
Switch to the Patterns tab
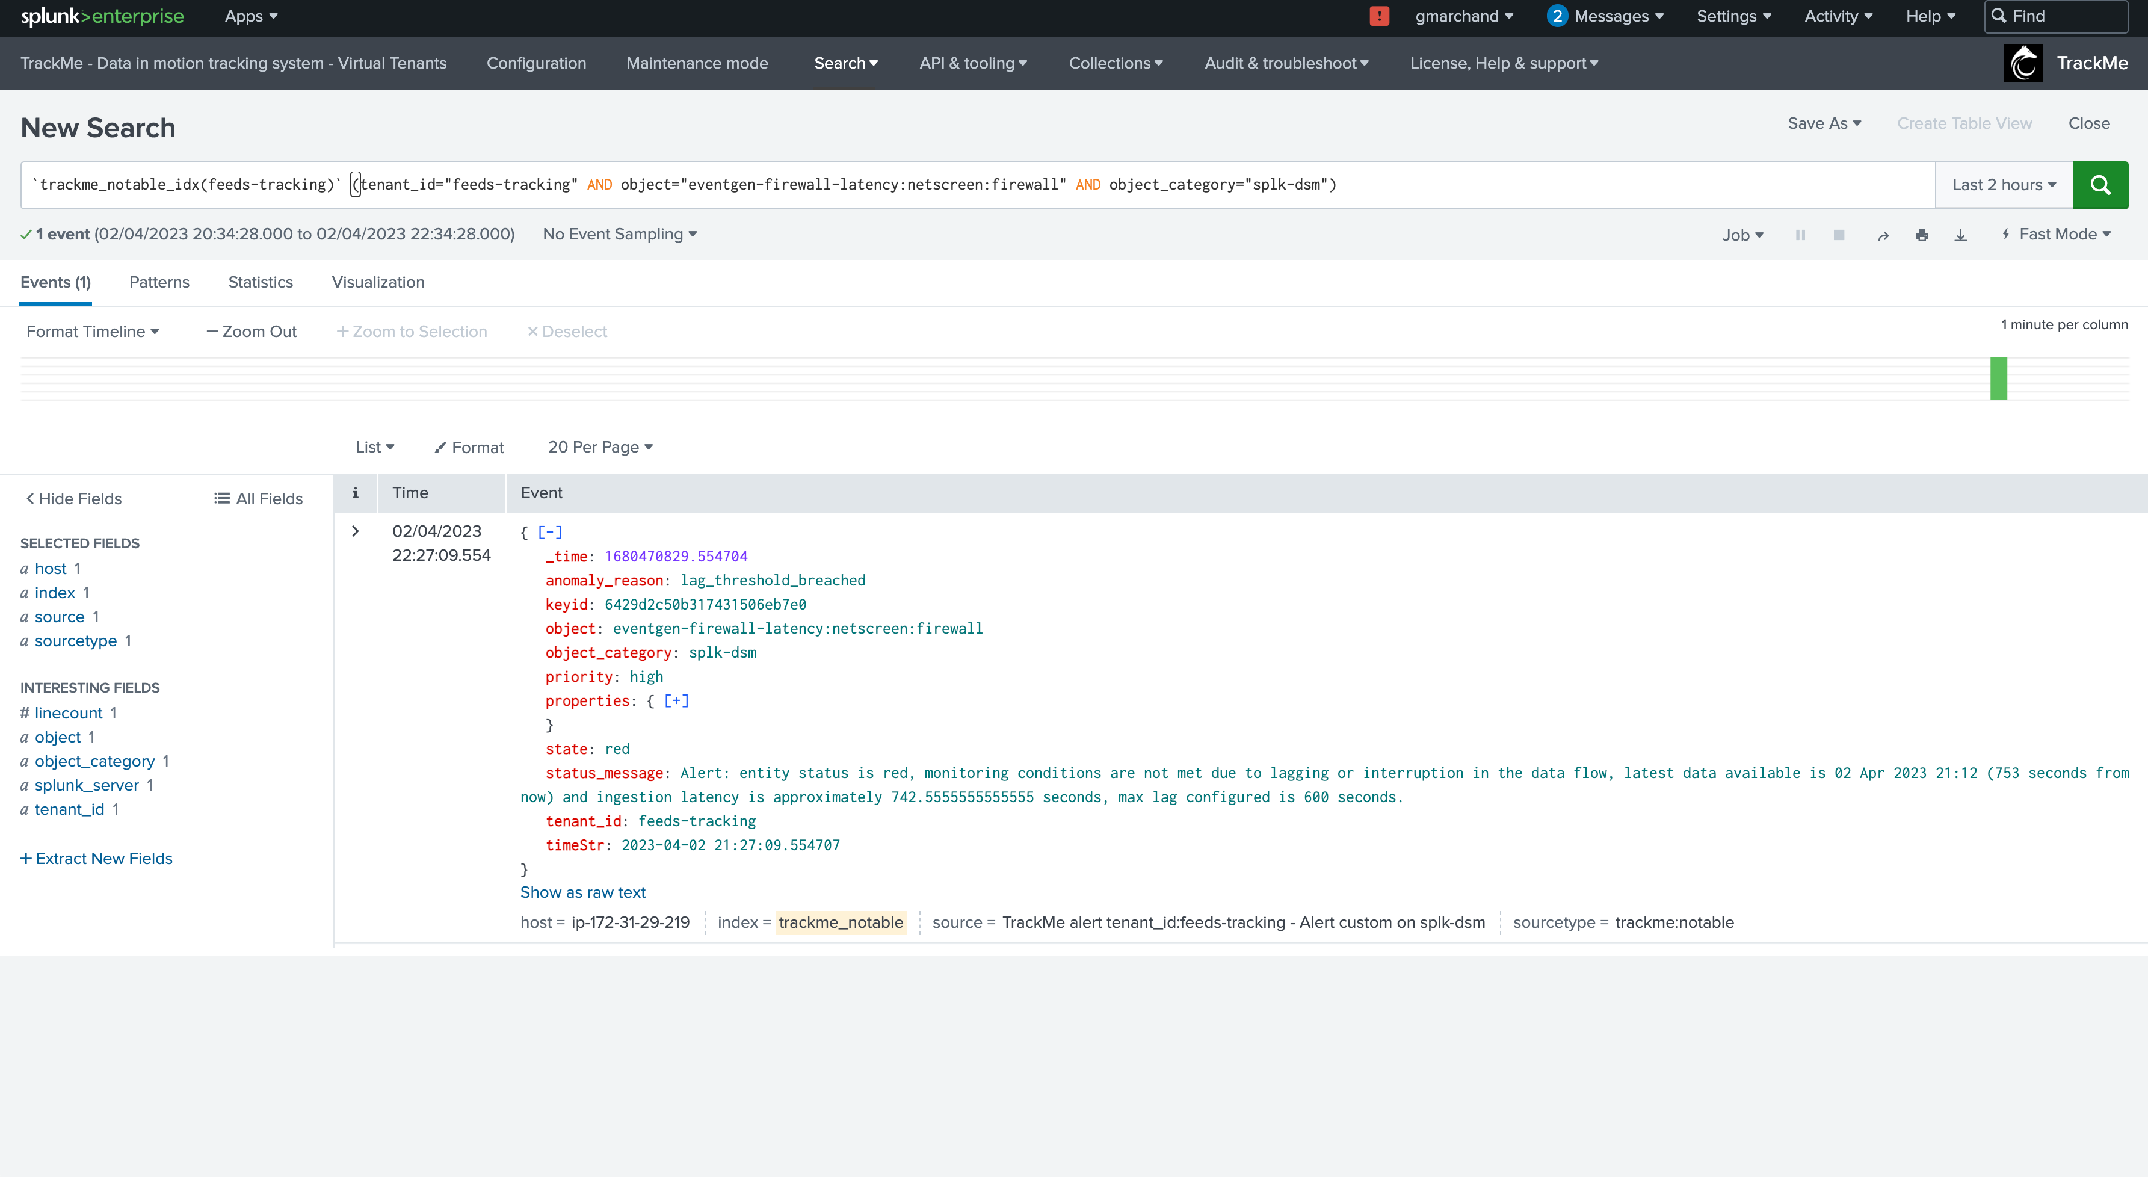point(159,282)
